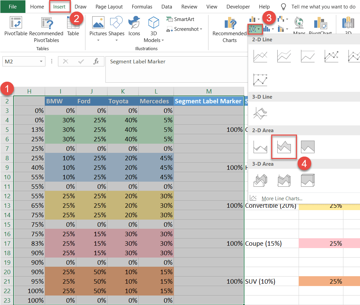
Task: Expand the column chart dropdown arrow
Action: pos(259,19)
